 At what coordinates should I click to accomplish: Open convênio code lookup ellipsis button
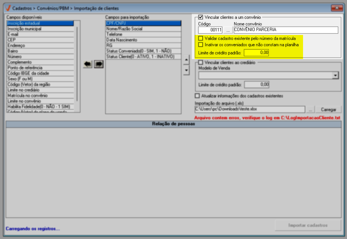tap(228, 30)
